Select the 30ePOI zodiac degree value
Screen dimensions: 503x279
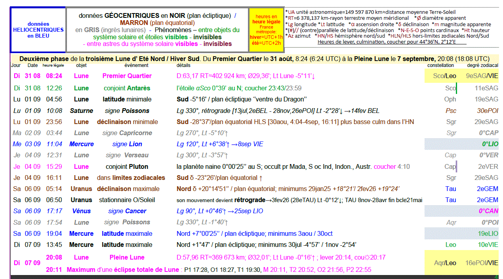coord(488,111)
